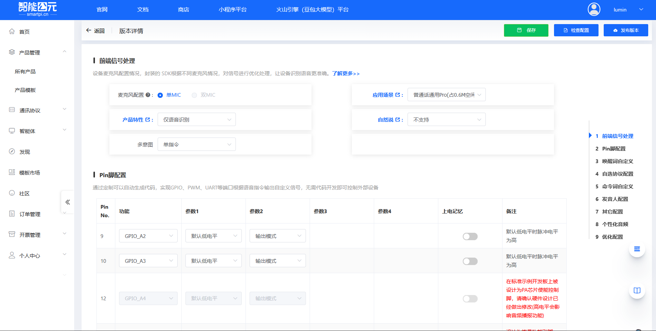The height and width of the screenshot is (331, 656).
Task: Open GPIO_A2 function dropdown for pin 9
Action: [x=148, y=236]
